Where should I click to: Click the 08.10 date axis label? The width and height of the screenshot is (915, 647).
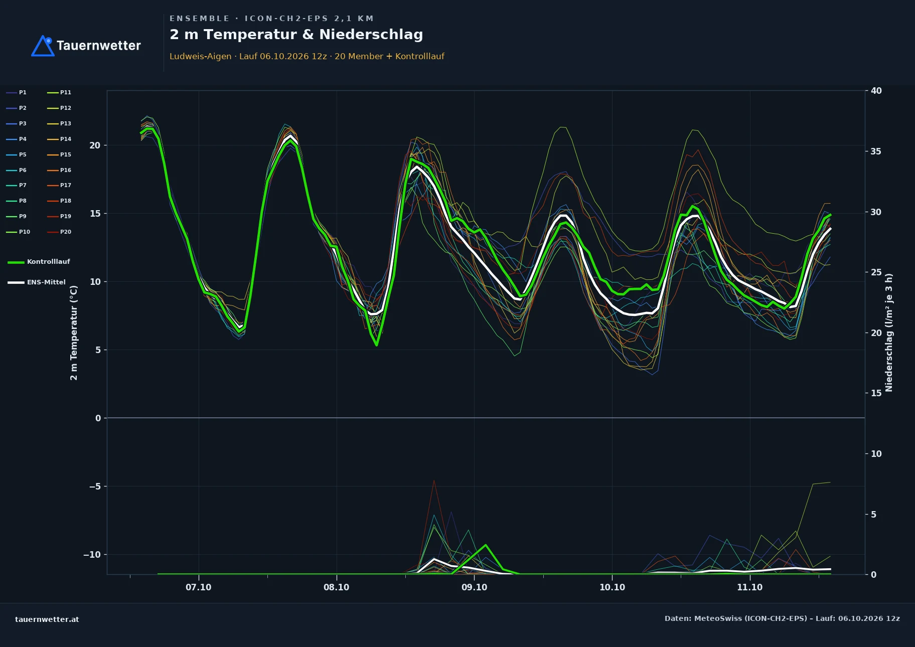pos(336,587)
